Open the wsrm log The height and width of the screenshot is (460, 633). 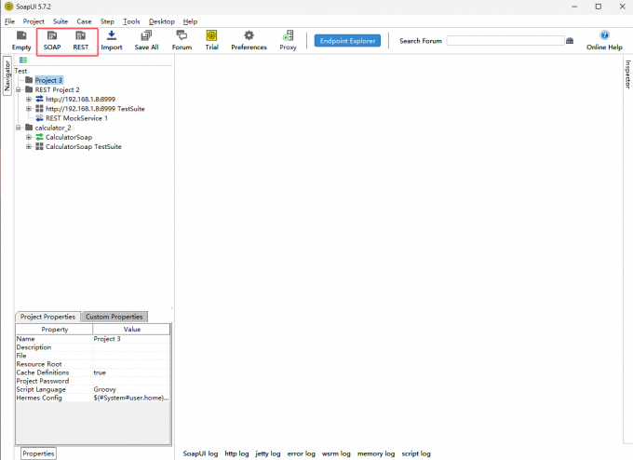336,453
